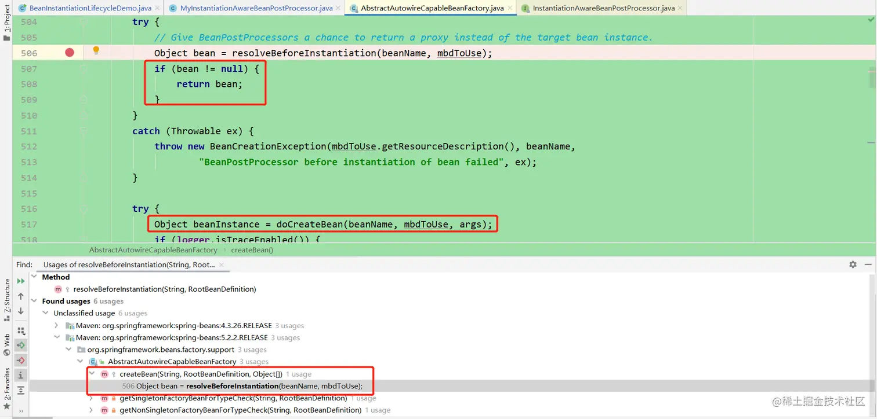The image size is (877, 419).
Task: Close AbstractAutowireCapableBeanFactory.java tab
Action: click(x=509, y=9)
